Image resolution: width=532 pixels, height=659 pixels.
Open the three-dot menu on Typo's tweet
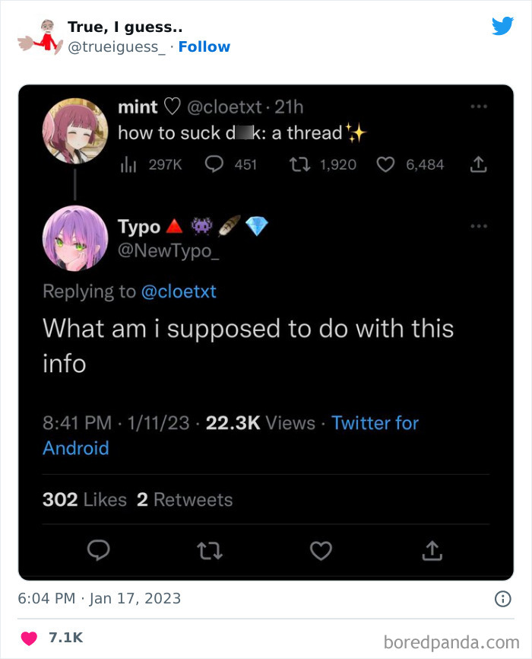tap(479, 227)
